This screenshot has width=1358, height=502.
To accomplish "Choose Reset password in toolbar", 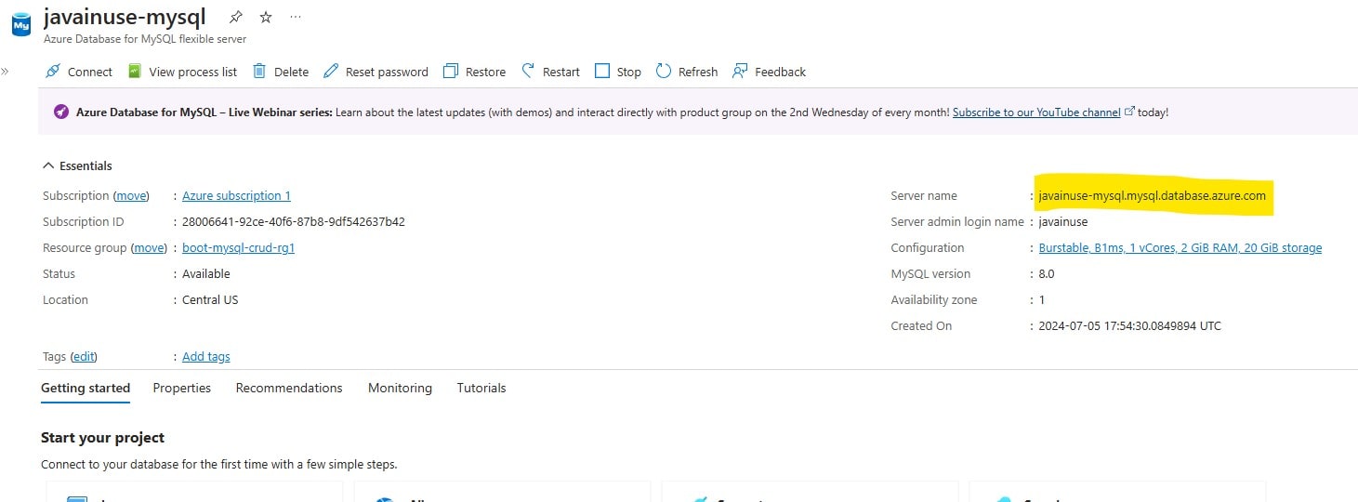I will tap(376, 72).
